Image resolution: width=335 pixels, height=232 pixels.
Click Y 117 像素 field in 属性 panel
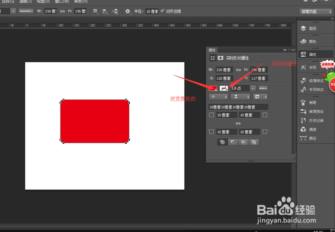[259, 78]
